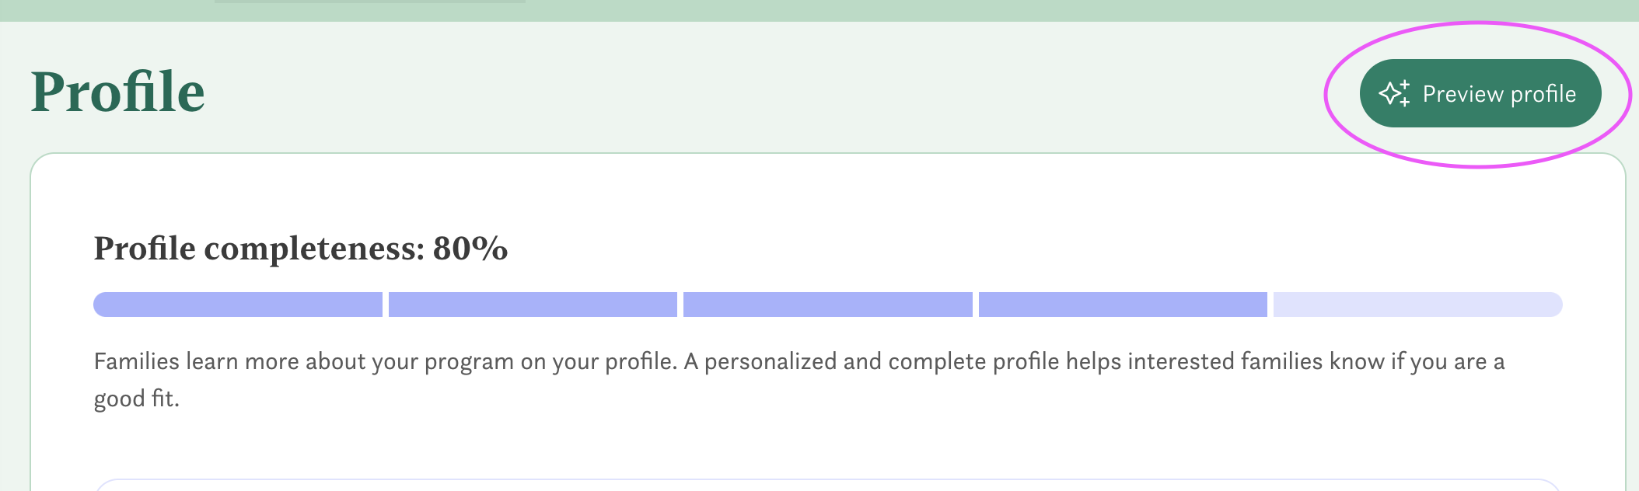Click the active tab underline in top bar
This screenshot has height=491, width=1639.
[x=370, y=2]
